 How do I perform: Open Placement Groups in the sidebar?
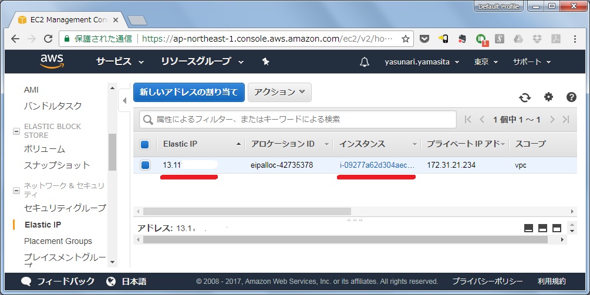point(58,241)
